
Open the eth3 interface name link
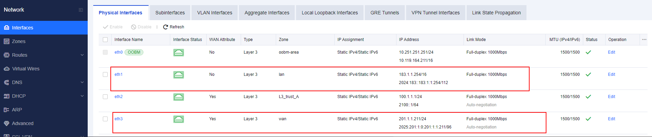click(119, 119)
